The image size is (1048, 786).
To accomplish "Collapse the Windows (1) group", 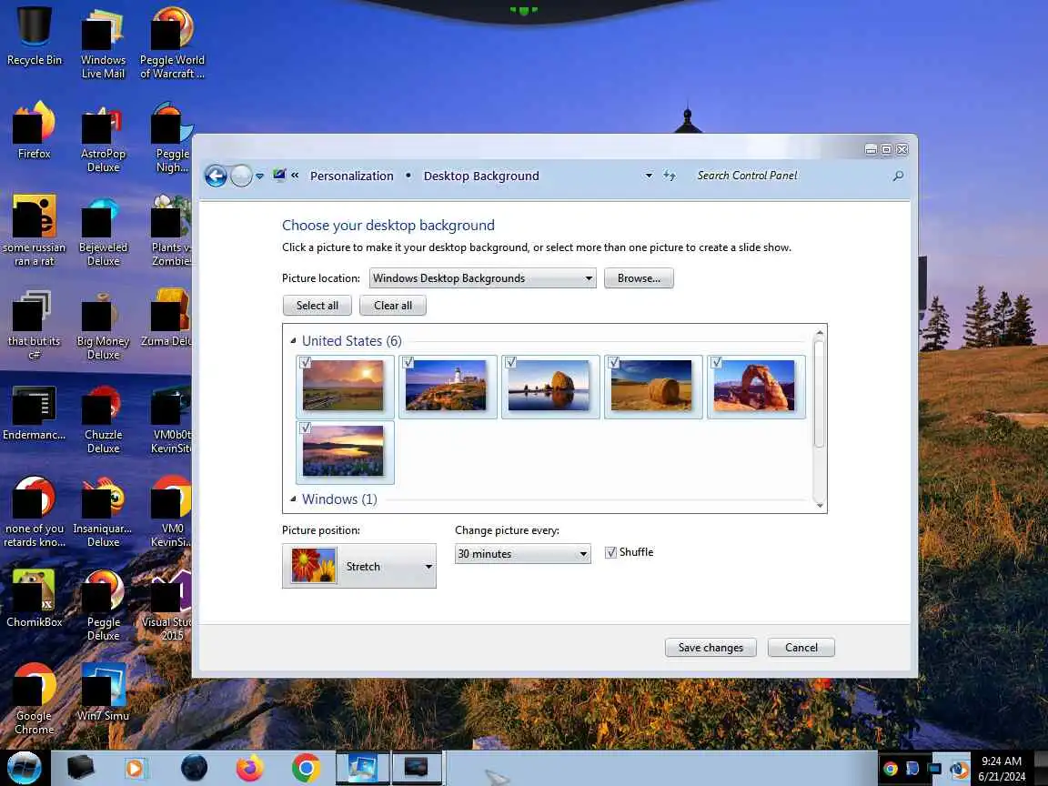I will pyautogui.click(x=293, y=499).
